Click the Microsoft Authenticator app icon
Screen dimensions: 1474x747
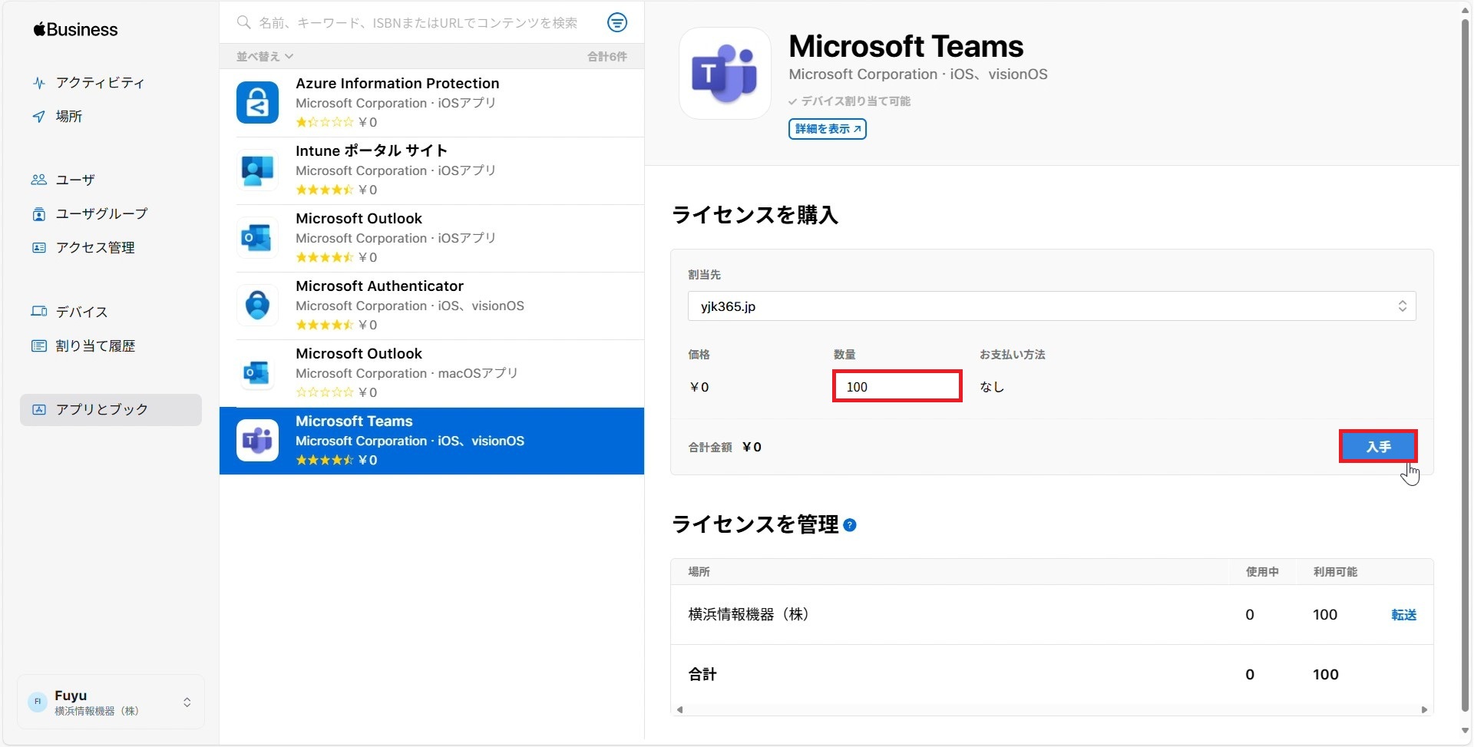pyautogui.click(x=257, y=306)
